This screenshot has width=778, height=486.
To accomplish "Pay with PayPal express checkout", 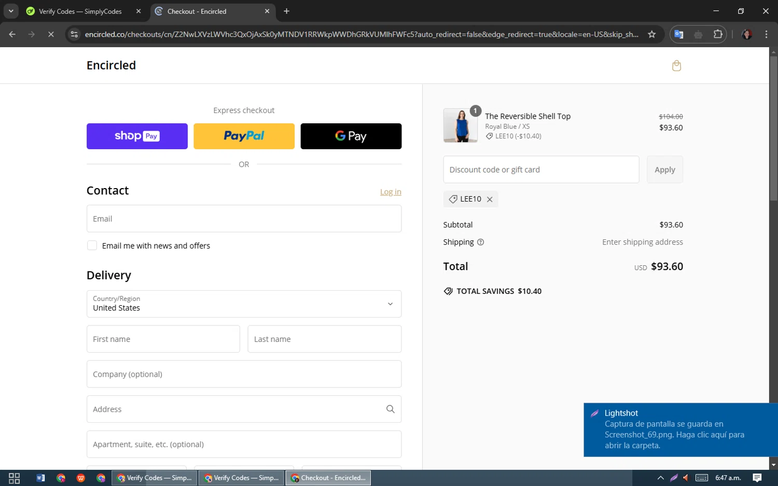I will (244, 136).
